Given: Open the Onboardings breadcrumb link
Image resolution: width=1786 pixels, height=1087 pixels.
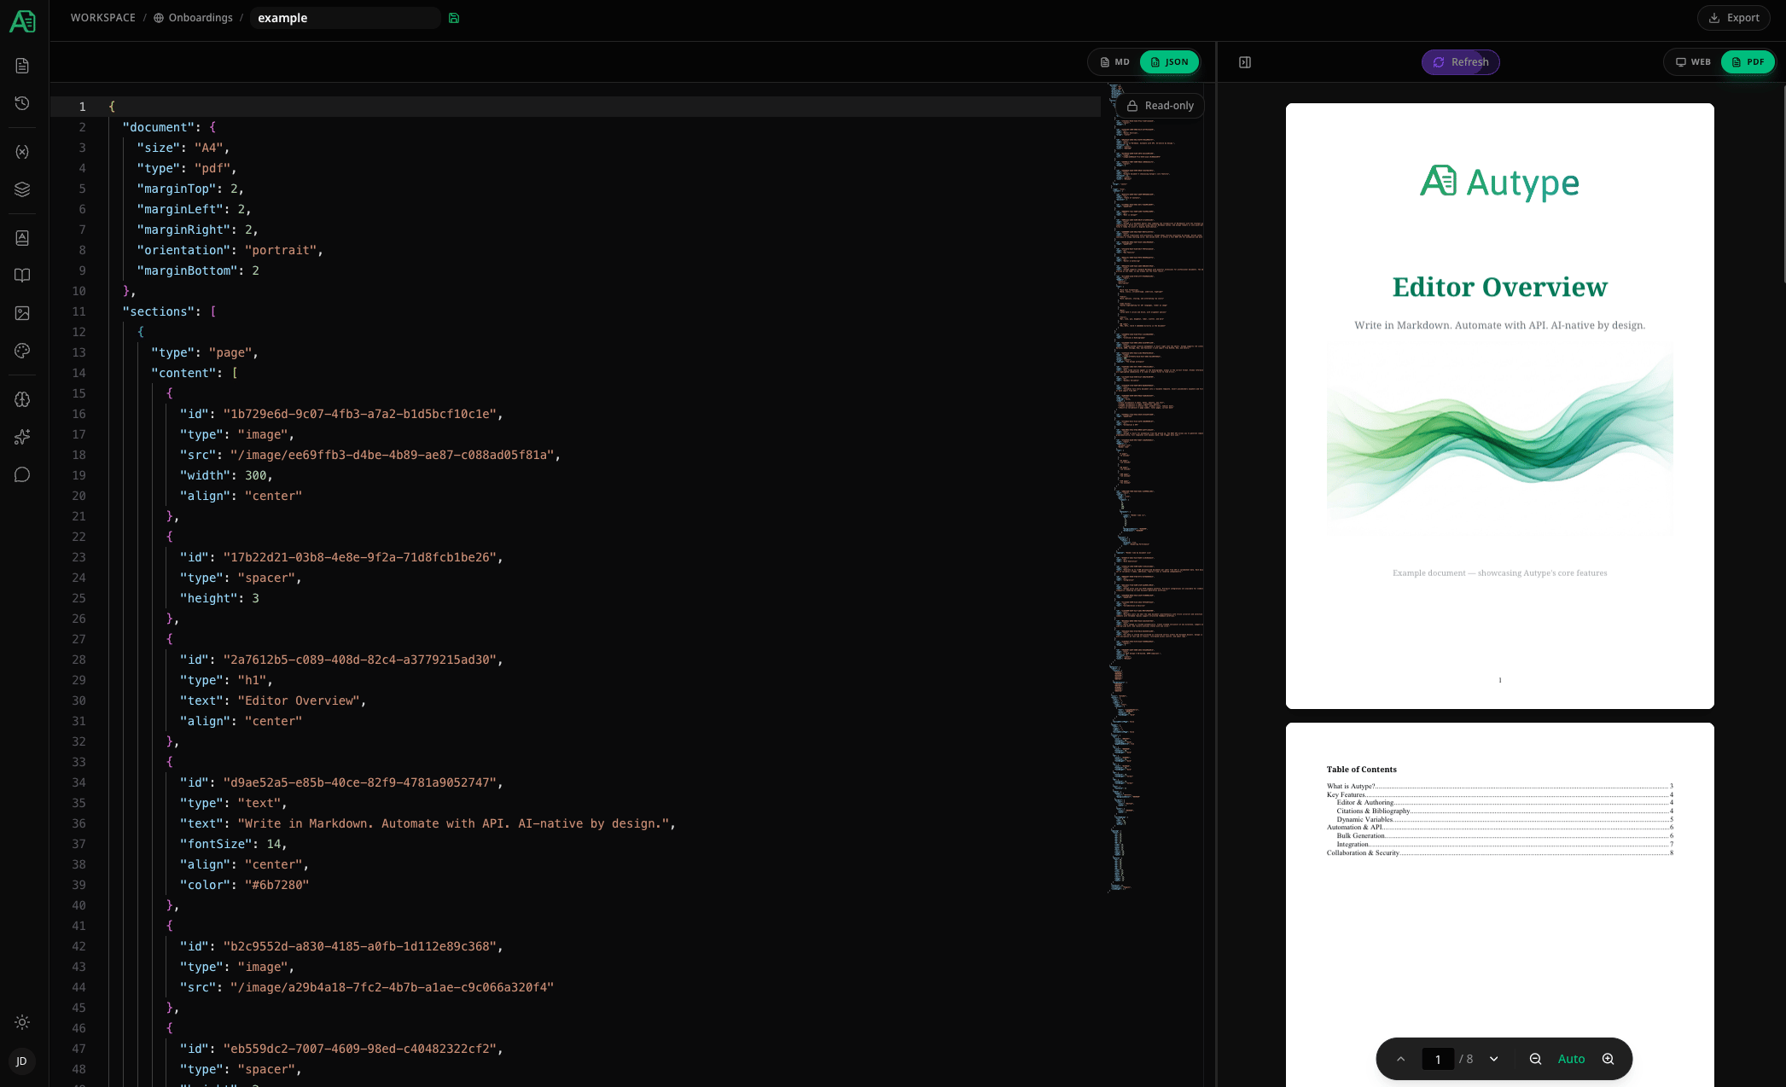Looking at the screenshot, I should 201,18.
